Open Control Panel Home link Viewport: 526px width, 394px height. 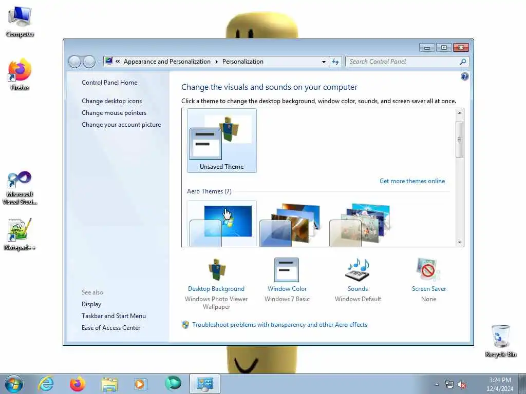(109, 83)
